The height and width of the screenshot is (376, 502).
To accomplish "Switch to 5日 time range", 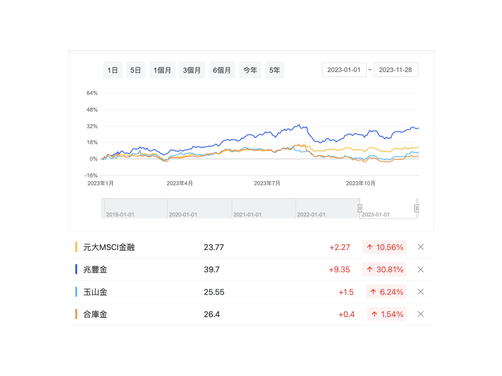I will click(x=136, y=70).
